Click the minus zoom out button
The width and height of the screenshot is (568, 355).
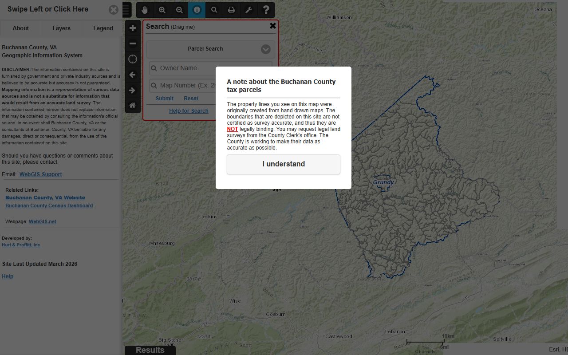tap(133, 43)
